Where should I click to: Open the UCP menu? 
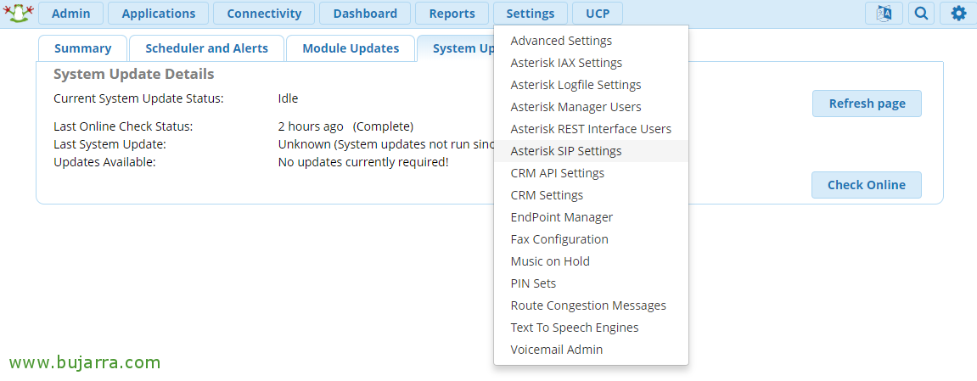coord(597,13)
